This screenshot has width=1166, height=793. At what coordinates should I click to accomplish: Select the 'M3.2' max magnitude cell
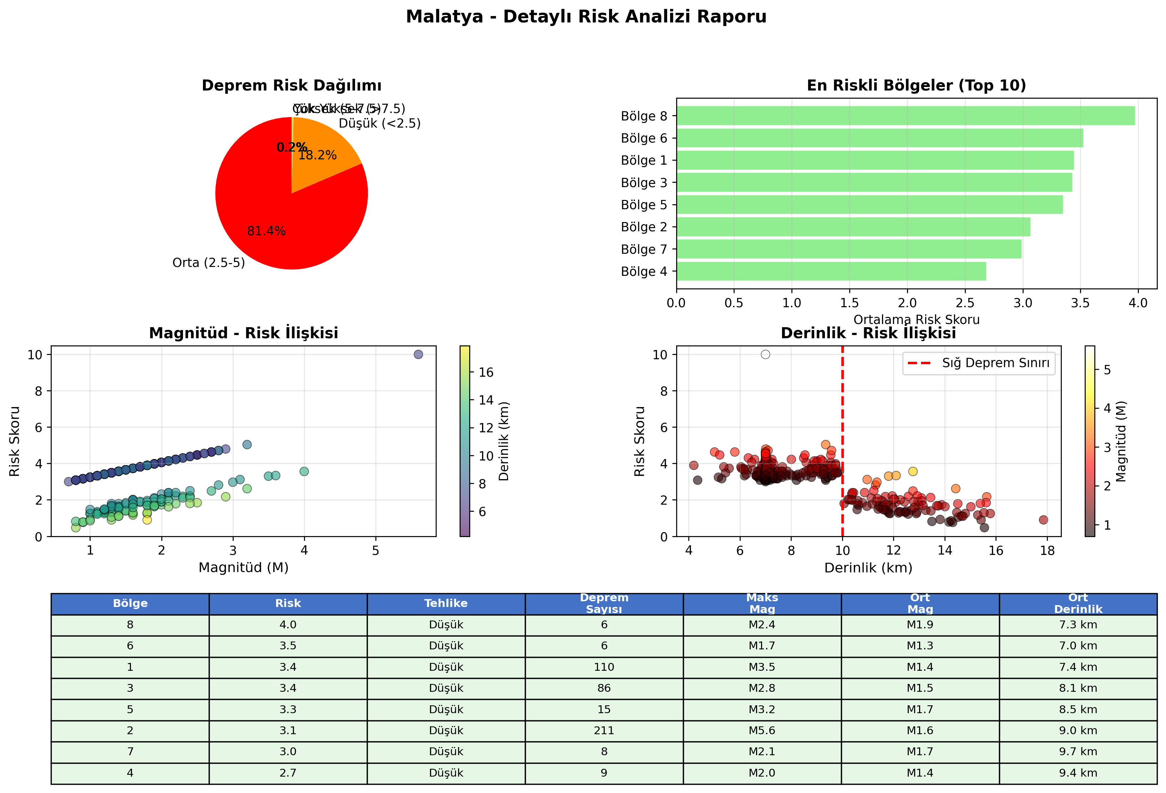762,709
